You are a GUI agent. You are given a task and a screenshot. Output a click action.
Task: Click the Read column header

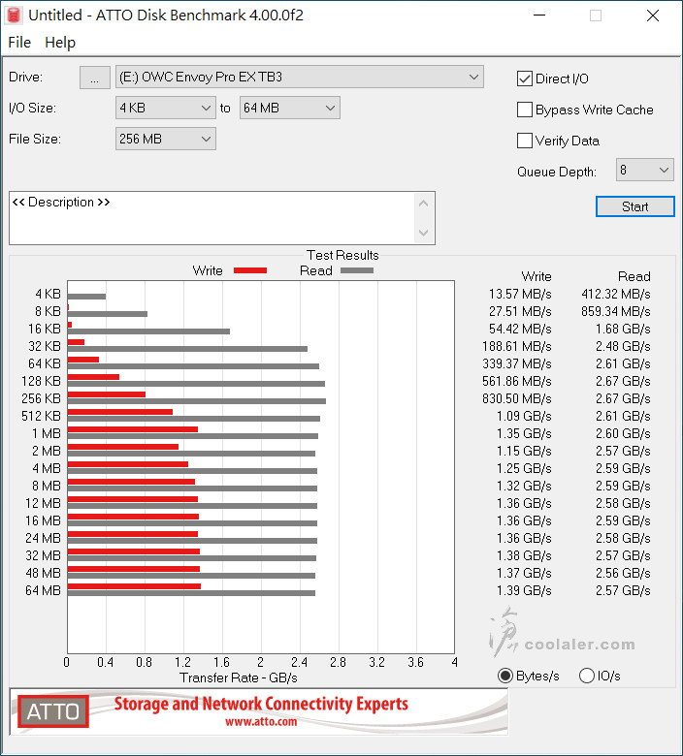click(634, 276)
